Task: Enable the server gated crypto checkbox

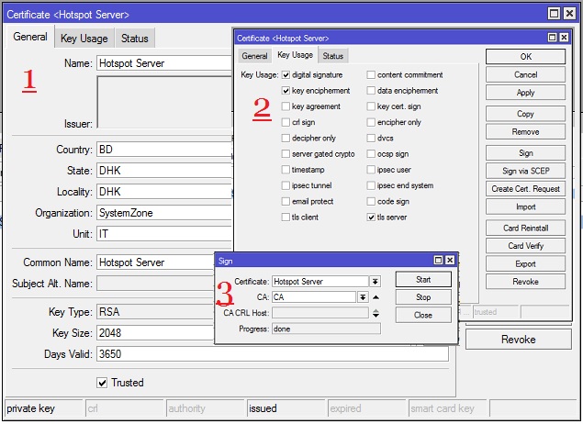Action: tap(286, 154)
